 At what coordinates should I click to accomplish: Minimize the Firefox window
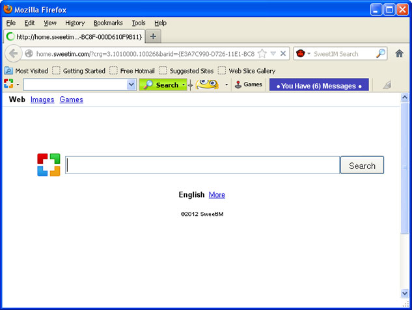click(376, 10)
